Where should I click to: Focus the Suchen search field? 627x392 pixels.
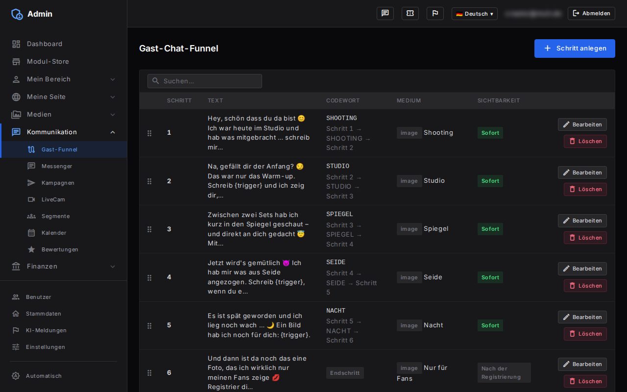pyautogui.click(x=205, y=81)
